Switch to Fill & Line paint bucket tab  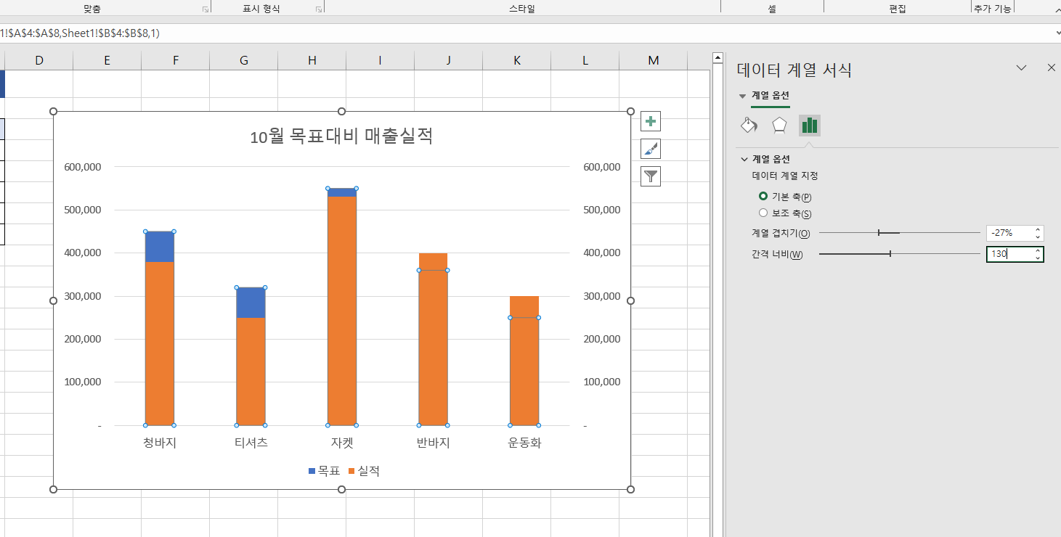(749, 126)
